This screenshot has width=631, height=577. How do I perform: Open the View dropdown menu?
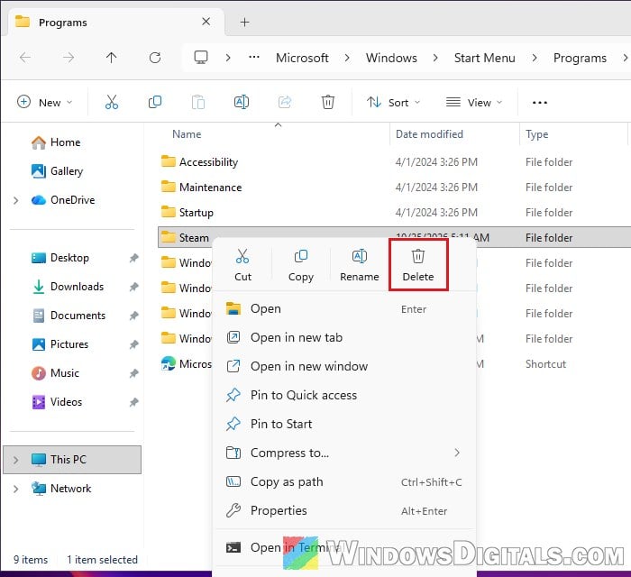click(474, 102)
